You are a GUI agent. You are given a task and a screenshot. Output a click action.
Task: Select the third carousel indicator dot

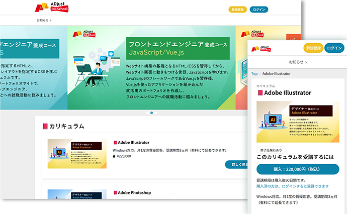156,113
